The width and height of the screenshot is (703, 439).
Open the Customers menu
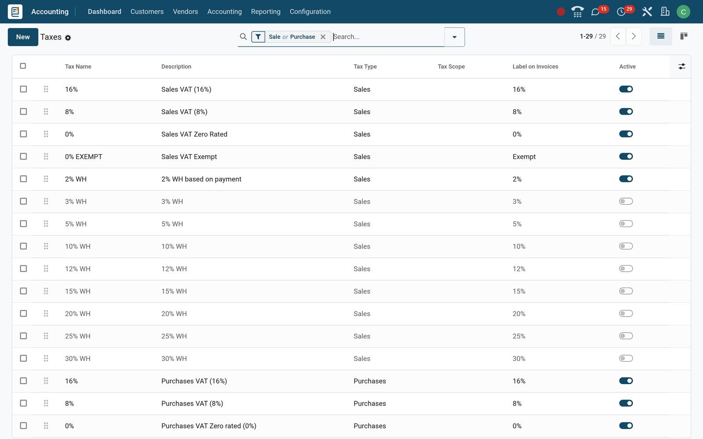(147, 11)
